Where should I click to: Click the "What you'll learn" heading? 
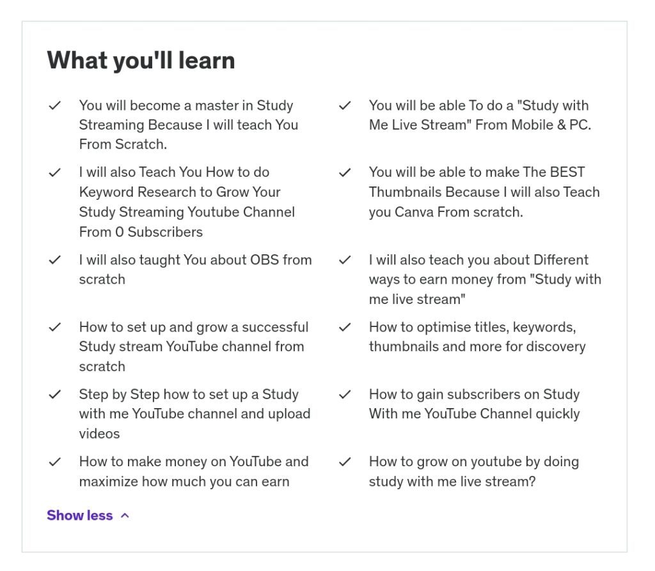point(141,60)
